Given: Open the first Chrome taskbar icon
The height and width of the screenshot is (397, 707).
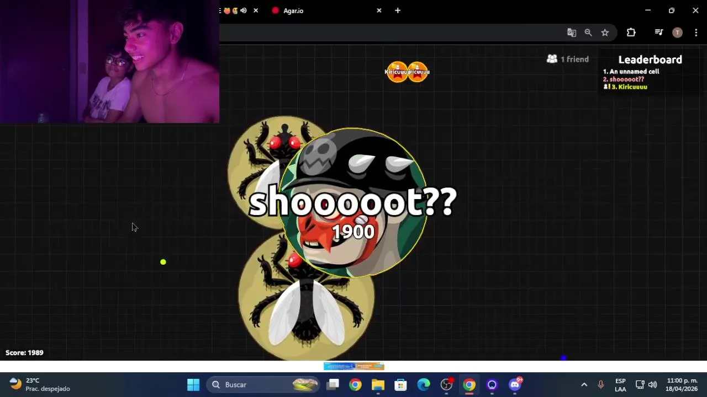Looking at the screenshot, I should 355,384.
